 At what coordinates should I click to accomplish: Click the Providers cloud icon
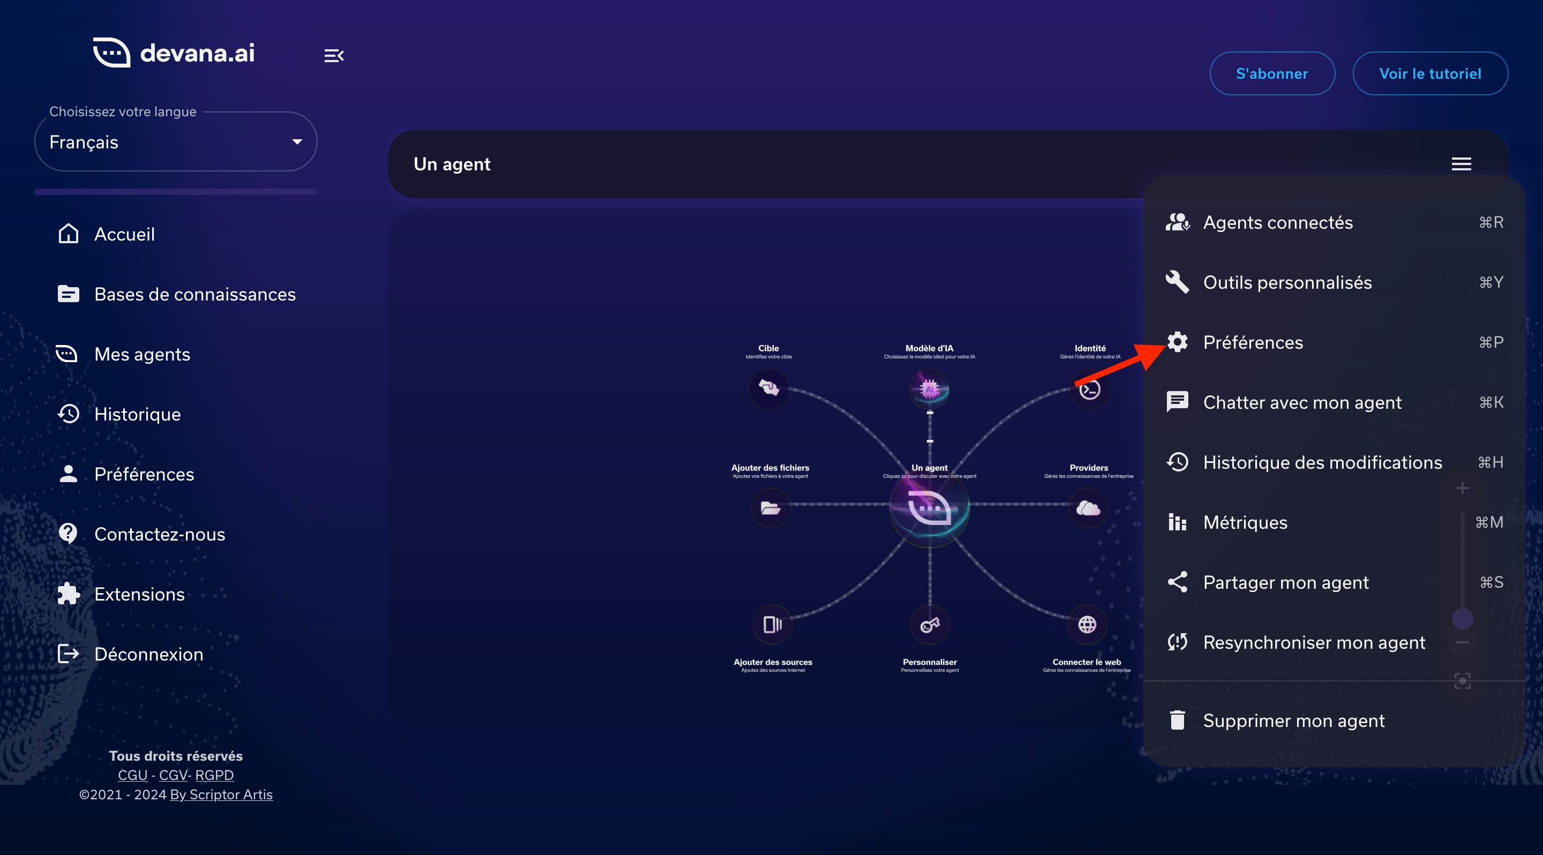pyautogui.click(x=1088, y=508)
